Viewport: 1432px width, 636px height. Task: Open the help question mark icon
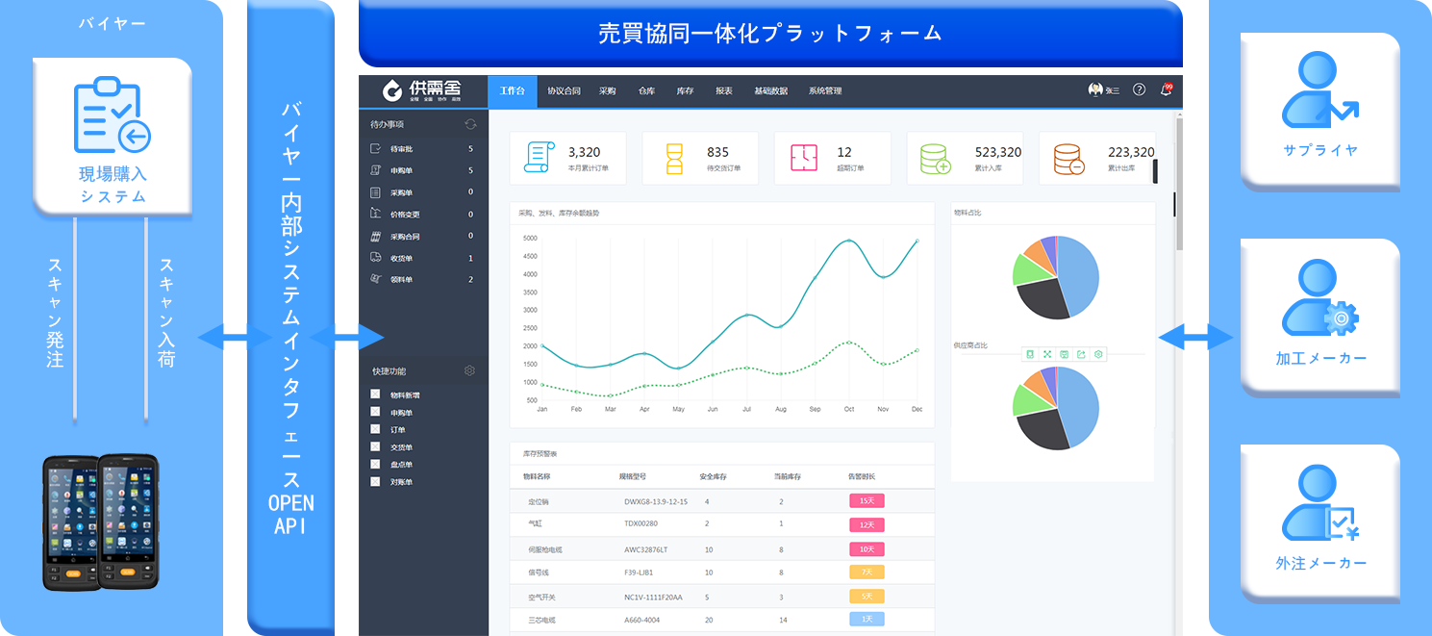(x=1139, y=89)
